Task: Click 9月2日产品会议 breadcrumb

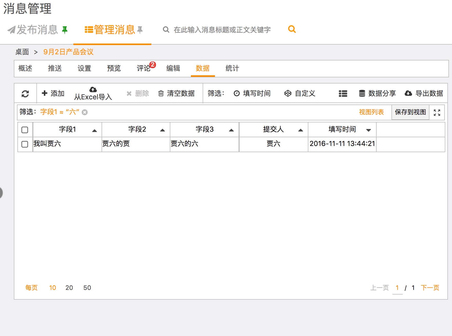Action: [x=68, y=52]
